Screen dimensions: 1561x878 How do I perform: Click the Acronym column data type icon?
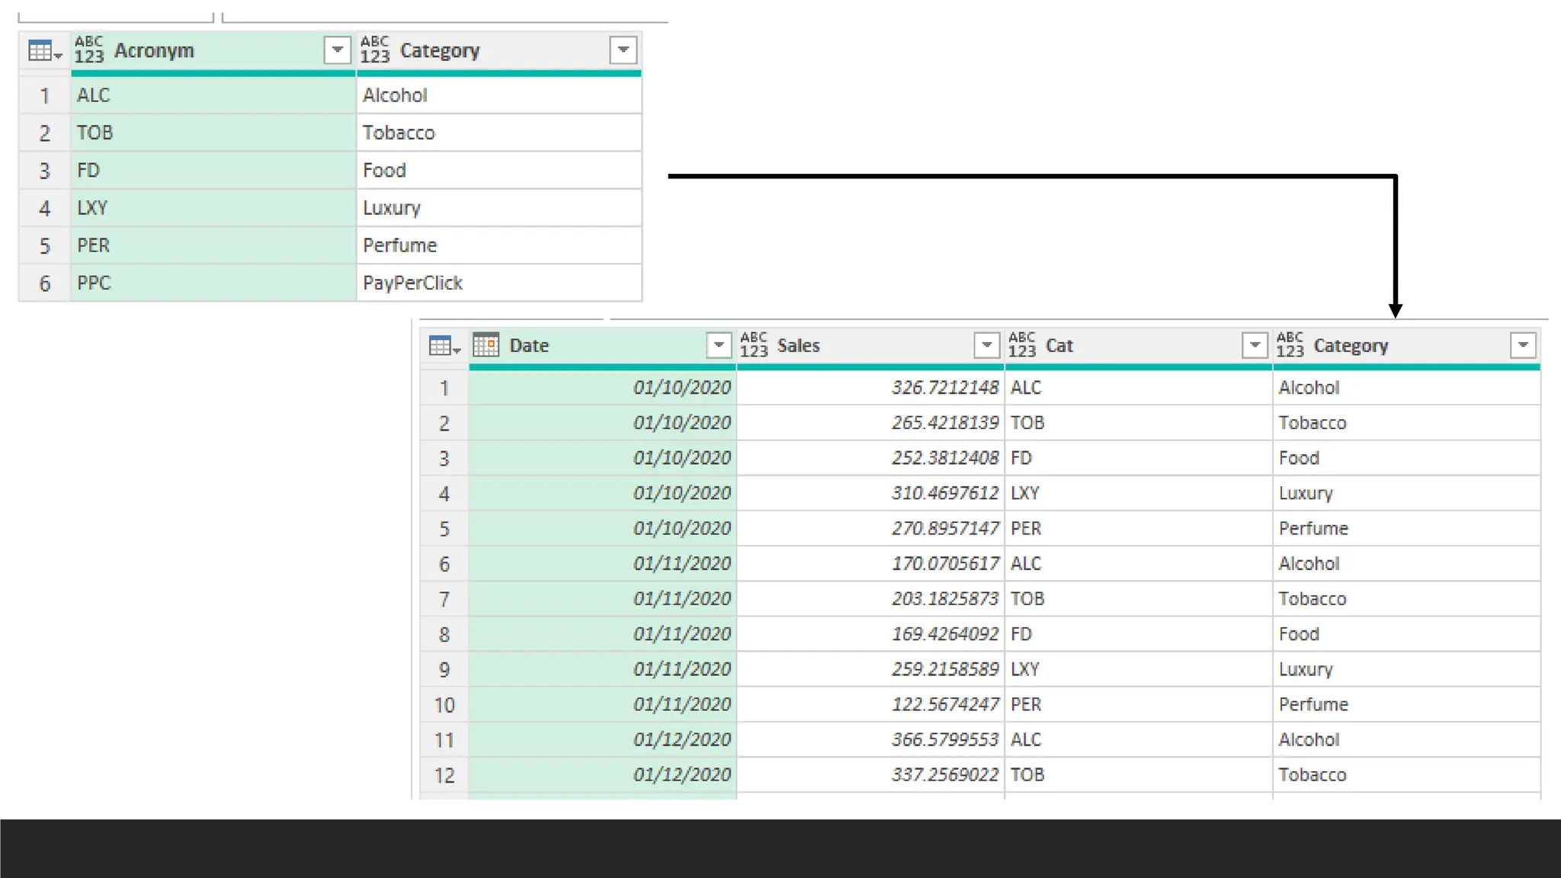[89, 50]
